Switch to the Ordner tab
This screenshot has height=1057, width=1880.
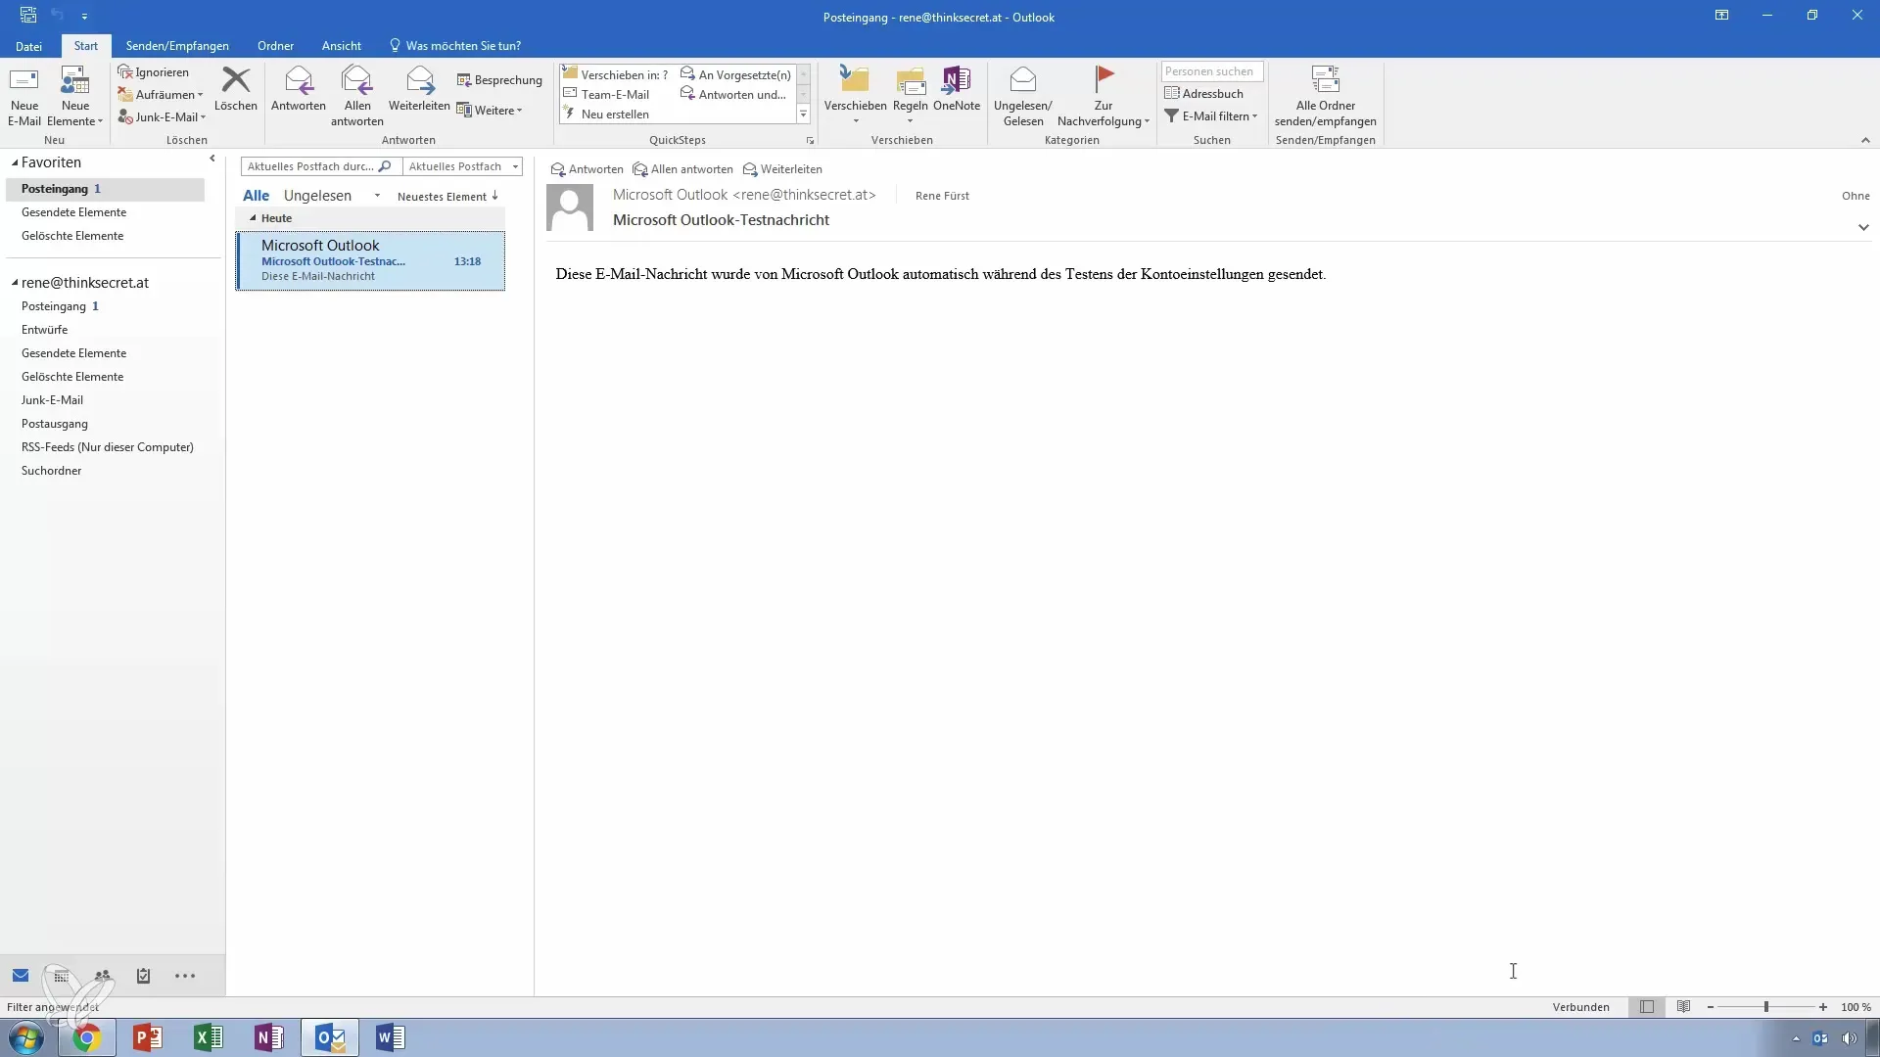pos(275,46)
